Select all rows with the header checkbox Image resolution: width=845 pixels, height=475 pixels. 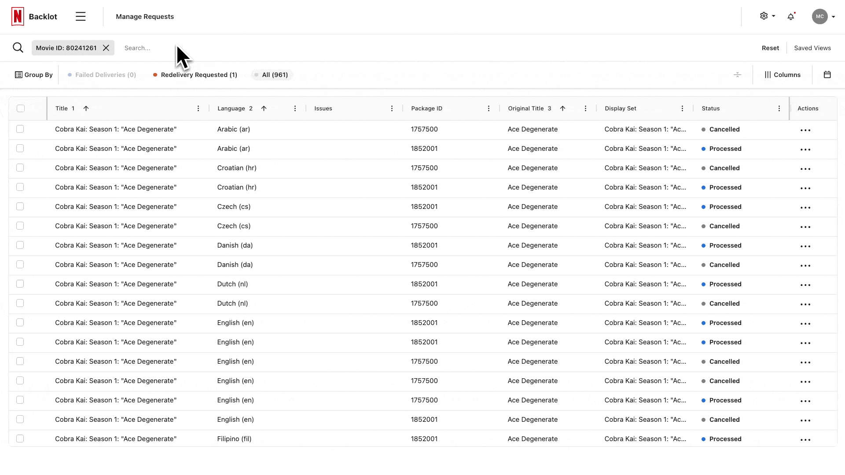coord(21,108)
